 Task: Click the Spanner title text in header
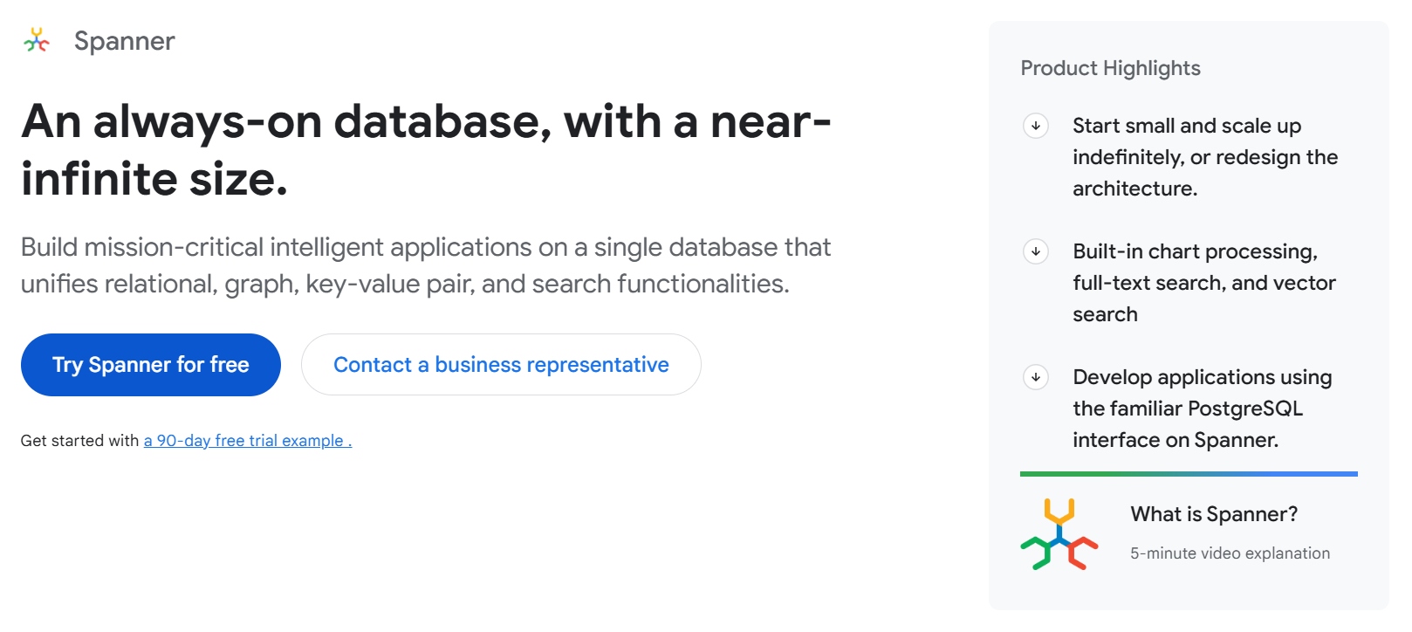(125, 40)
